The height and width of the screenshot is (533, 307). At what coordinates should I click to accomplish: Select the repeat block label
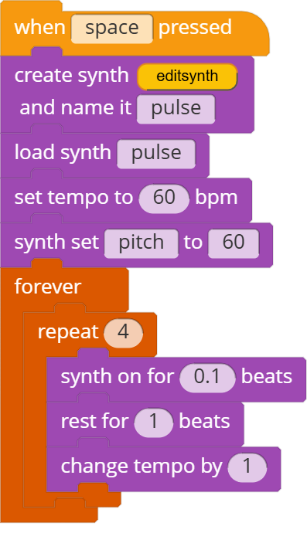point(68,332)
